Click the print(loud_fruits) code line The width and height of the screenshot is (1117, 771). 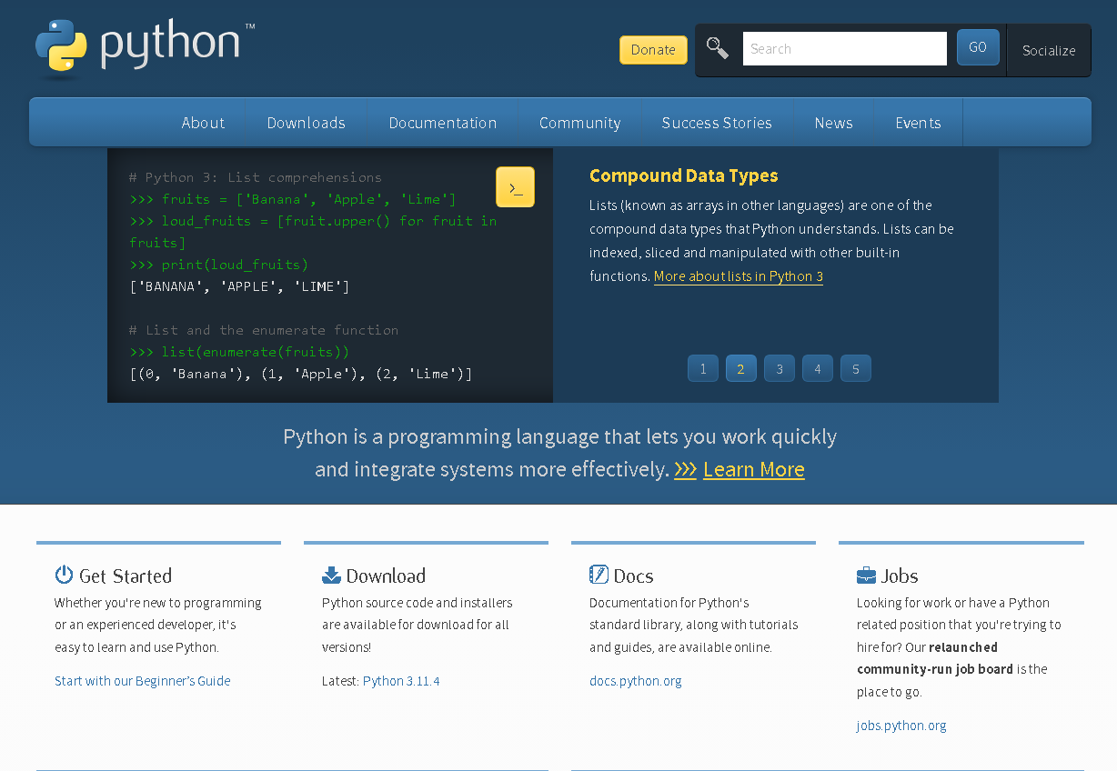219,265
